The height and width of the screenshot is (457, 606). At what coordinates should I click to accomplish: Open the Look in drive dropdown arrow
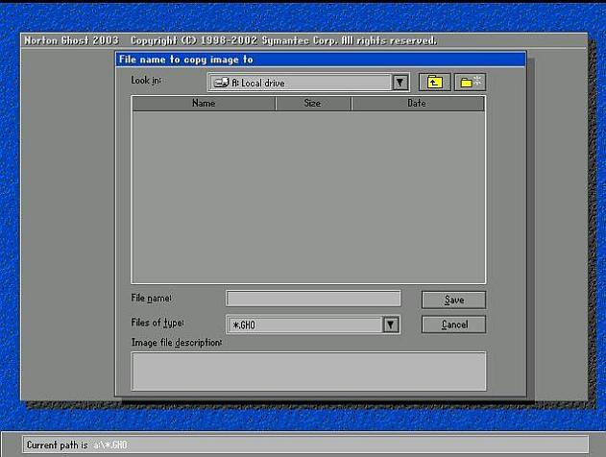[x=400, y=83]
